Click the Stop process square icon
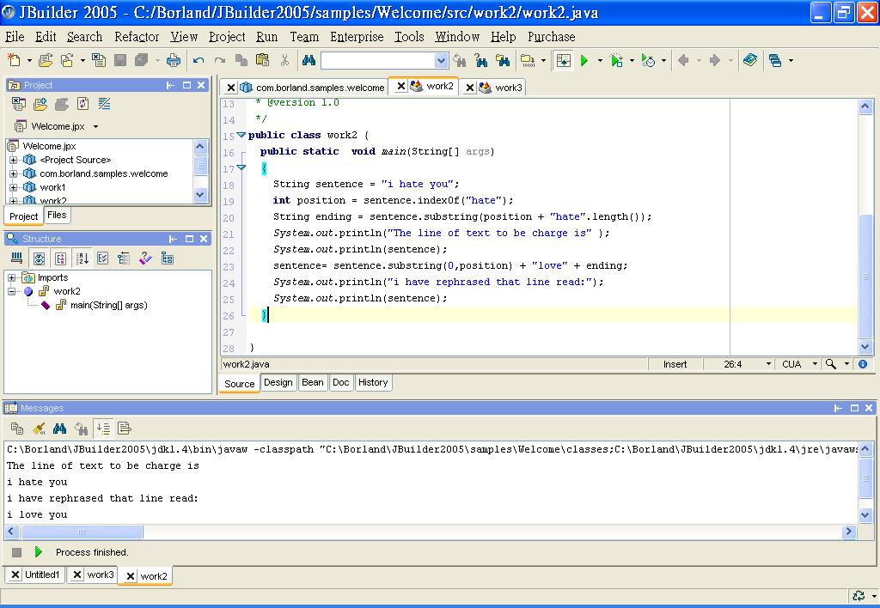The height and width of the screenshot is (608, 880). coord(17,552)
